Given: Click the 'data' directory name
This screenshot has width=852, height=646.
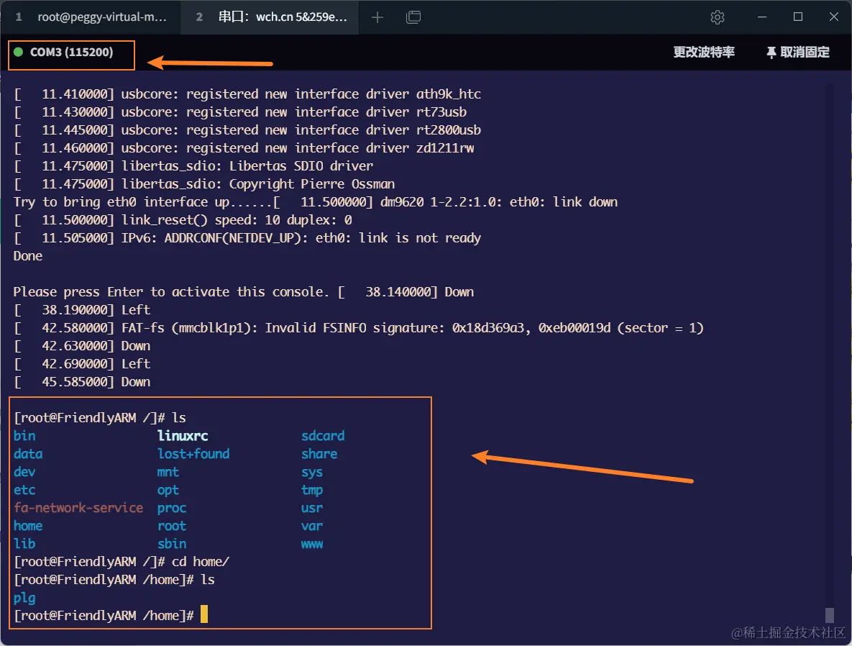Looking at the screenshot, I should [x=28, y=453].
